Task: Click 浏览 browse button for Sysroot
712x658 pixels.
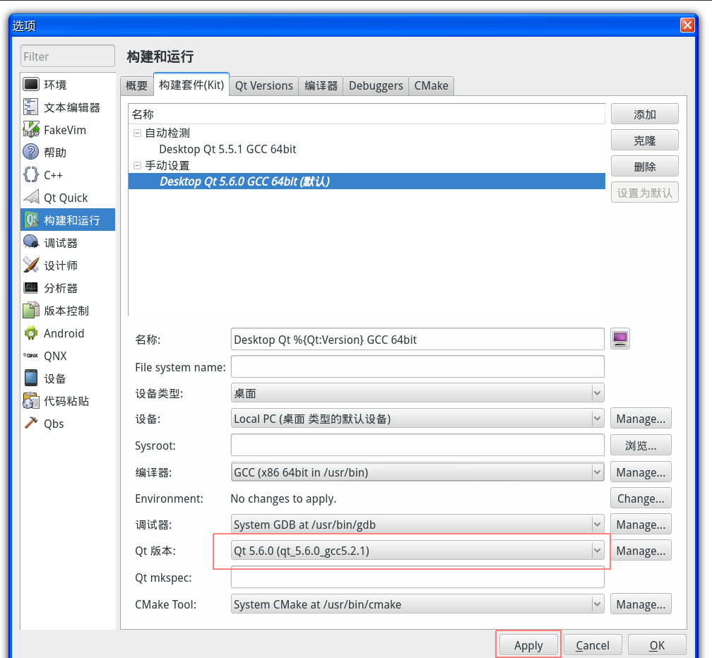Action: (641, 445)
